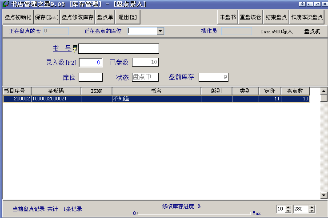Focus the 录入数[F2] quantity field
This screenshot has width=328, height=218.
(x=91, y=63)
